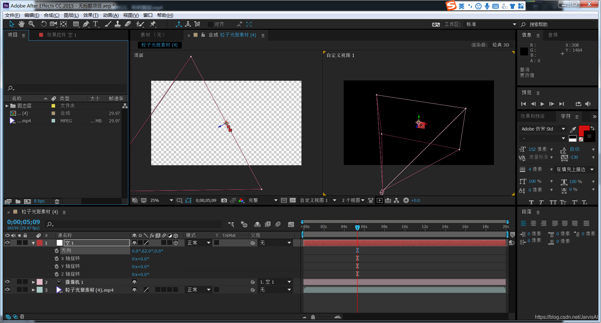Click the current time 0;00;05;09 display
The width and height of the screenshot is (601, 323).
click(23, 222)
